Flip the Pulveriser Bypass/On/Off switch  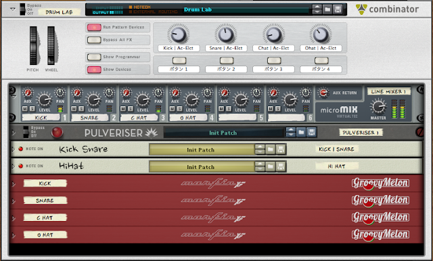26,132
